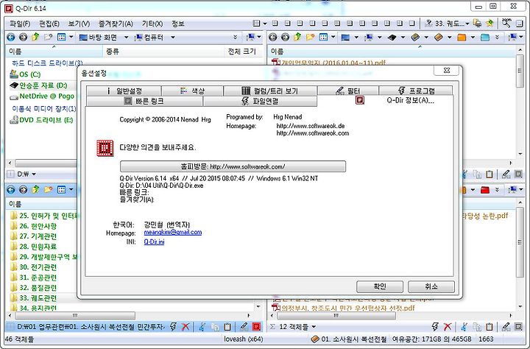
Task: Click paste clipboard icon in bottom-left pane
Action: pos(227,327)
